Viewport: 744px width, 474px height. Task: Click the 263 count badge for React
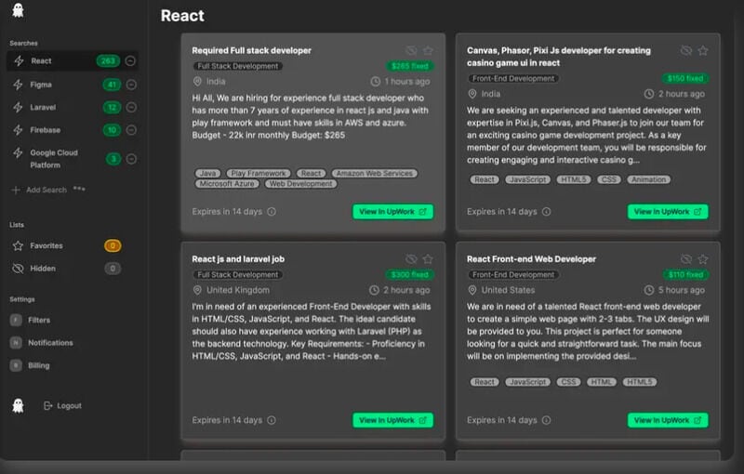[x=108, y=60]
